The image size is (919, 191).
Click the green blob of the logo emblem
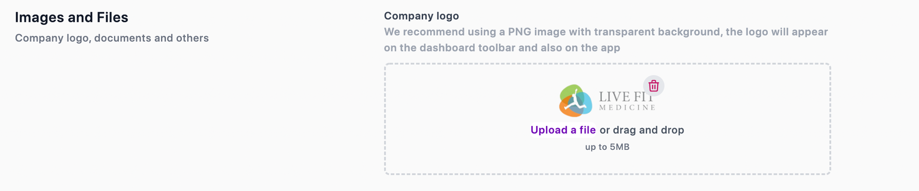569,92
